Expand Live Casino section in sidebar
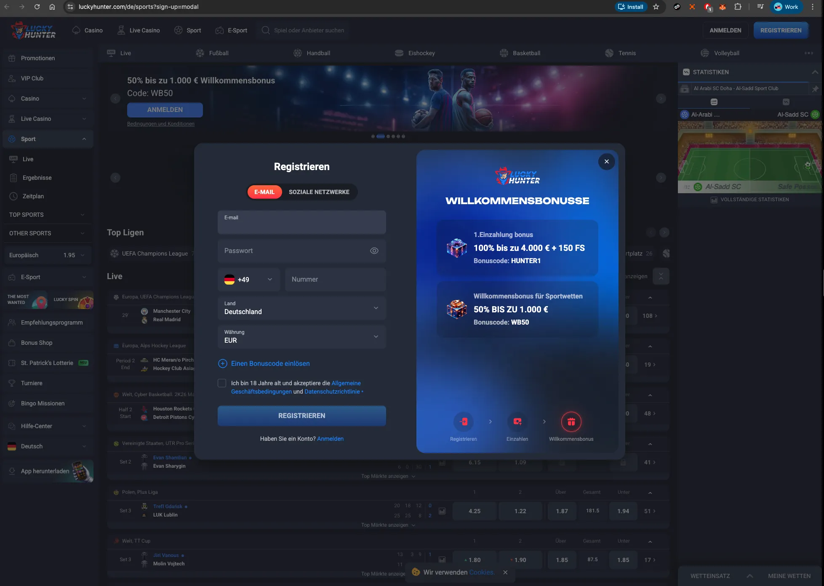824x586 pixels. (48, 119)
